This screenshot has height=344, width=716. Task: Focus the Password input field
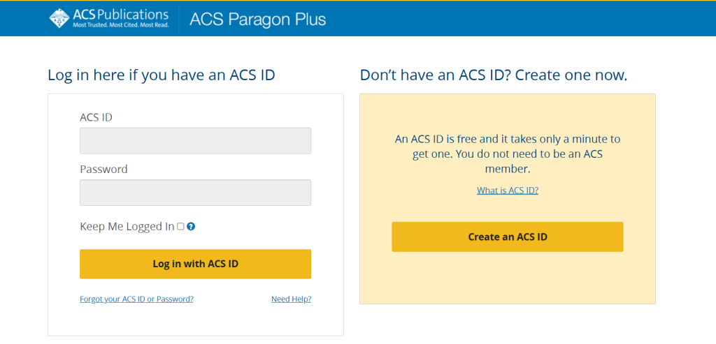pos(196,193)
